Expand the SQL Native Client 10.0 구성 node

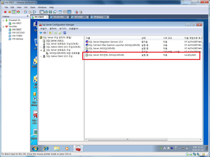pos(41,57)
